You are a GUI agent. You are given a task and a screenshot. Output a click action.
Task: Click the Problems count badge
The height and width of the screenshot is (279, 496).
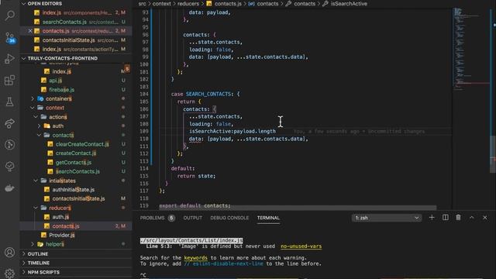tap(171, 218)
